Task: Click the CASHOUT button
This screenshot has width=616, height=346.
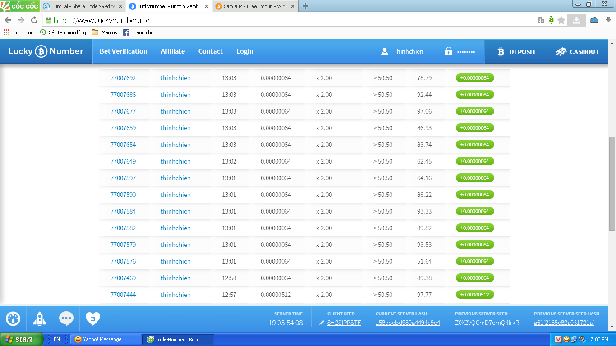Action: (x=577, y=52)
